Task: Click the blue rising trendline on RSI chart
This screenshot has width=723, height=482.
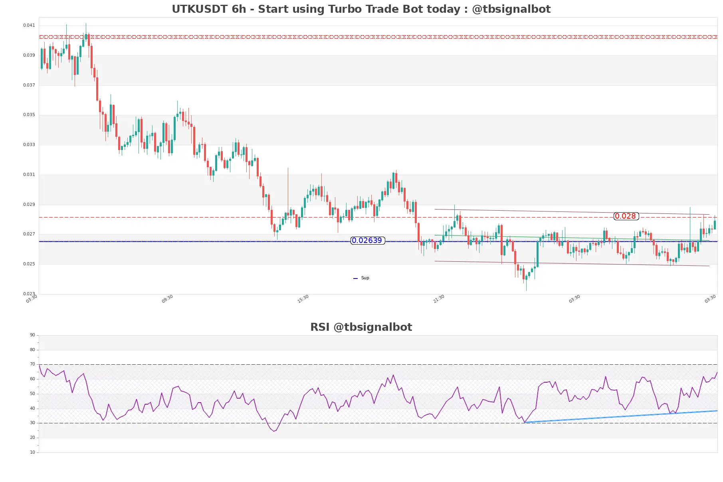Action: tap(621, 417)
